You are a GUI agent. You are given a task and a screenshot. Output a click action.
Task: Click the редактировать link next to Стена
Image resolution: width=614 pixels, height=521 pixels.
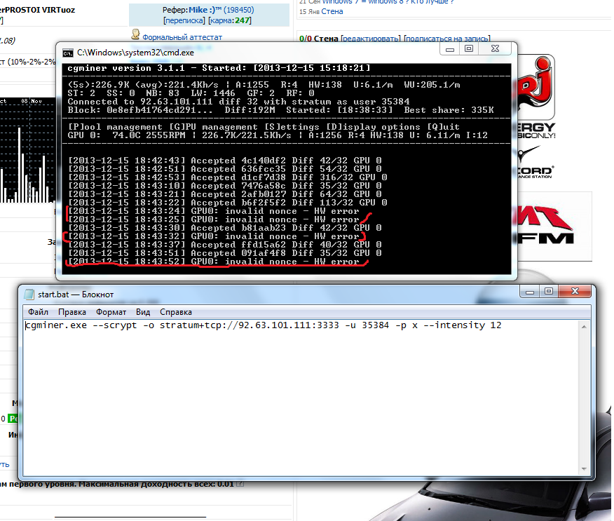pos(371,39)
